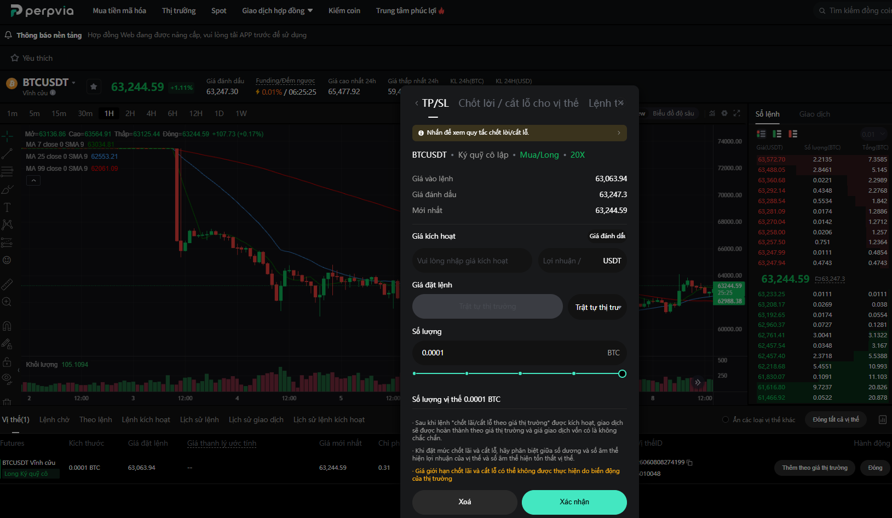This screenshot has width=892, height=518.
Task: Open Giá đánh dấu trigger type dropdown
Action: coord(607,236)
